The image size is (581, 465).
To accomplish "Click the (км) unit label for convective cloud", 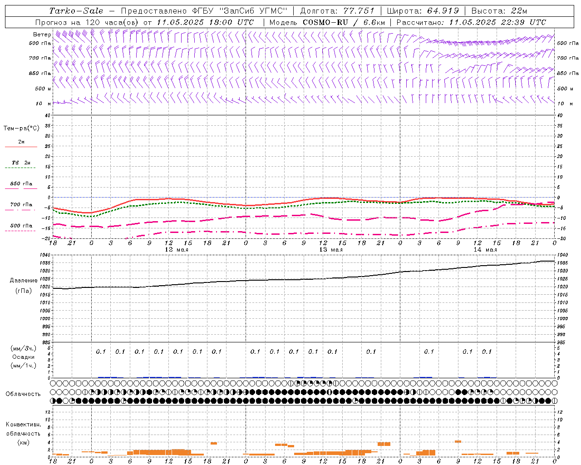I will pyautogui.click(x=24, y=442).
